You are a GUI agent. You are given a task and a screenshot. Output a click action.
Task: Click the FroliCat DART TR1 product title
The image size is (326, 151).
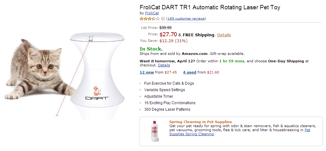[210, 7]
